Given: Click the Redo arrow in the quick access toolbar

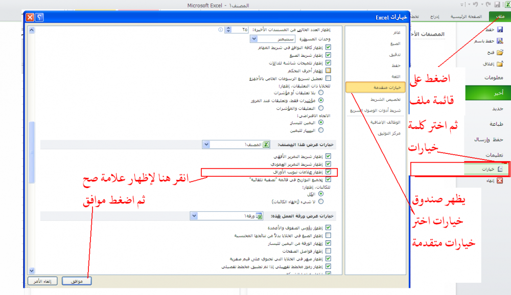Looking at the screenshot, I should (488, 5).
